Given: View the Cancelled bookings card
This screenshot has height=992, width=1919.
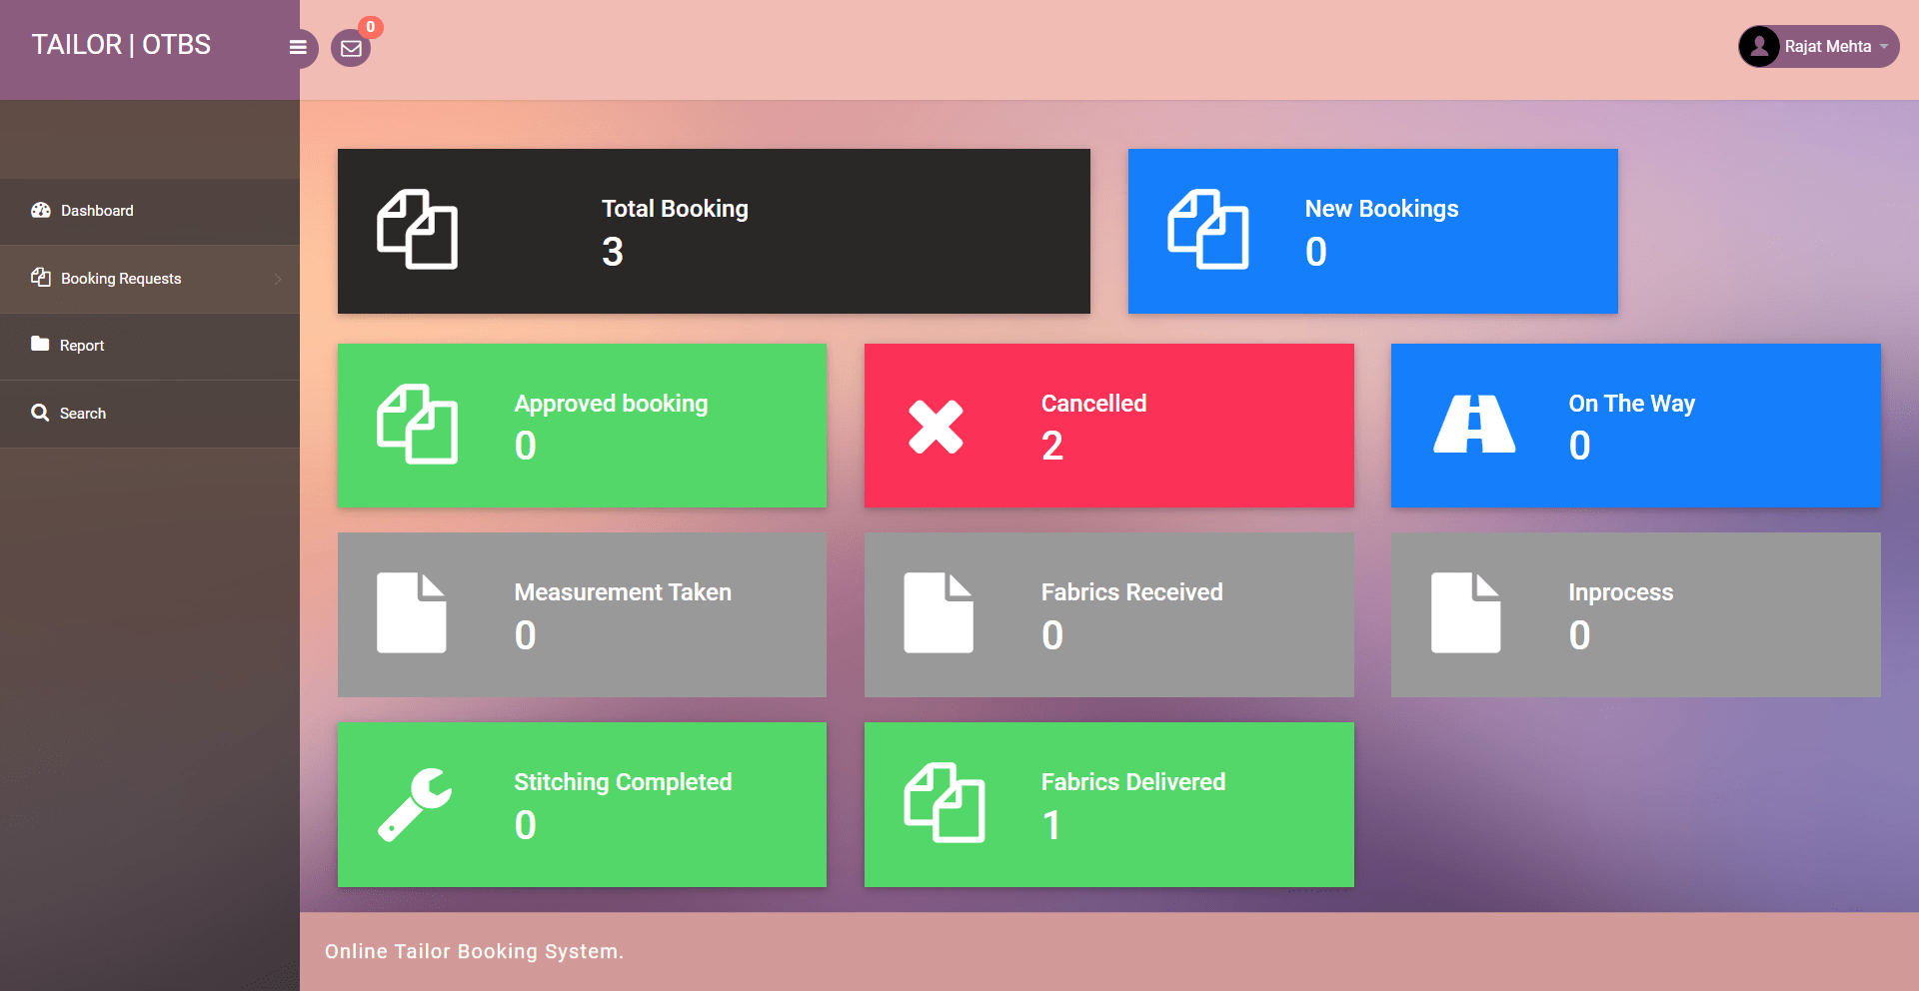Looking at the screenshot, I should 1109,426.
